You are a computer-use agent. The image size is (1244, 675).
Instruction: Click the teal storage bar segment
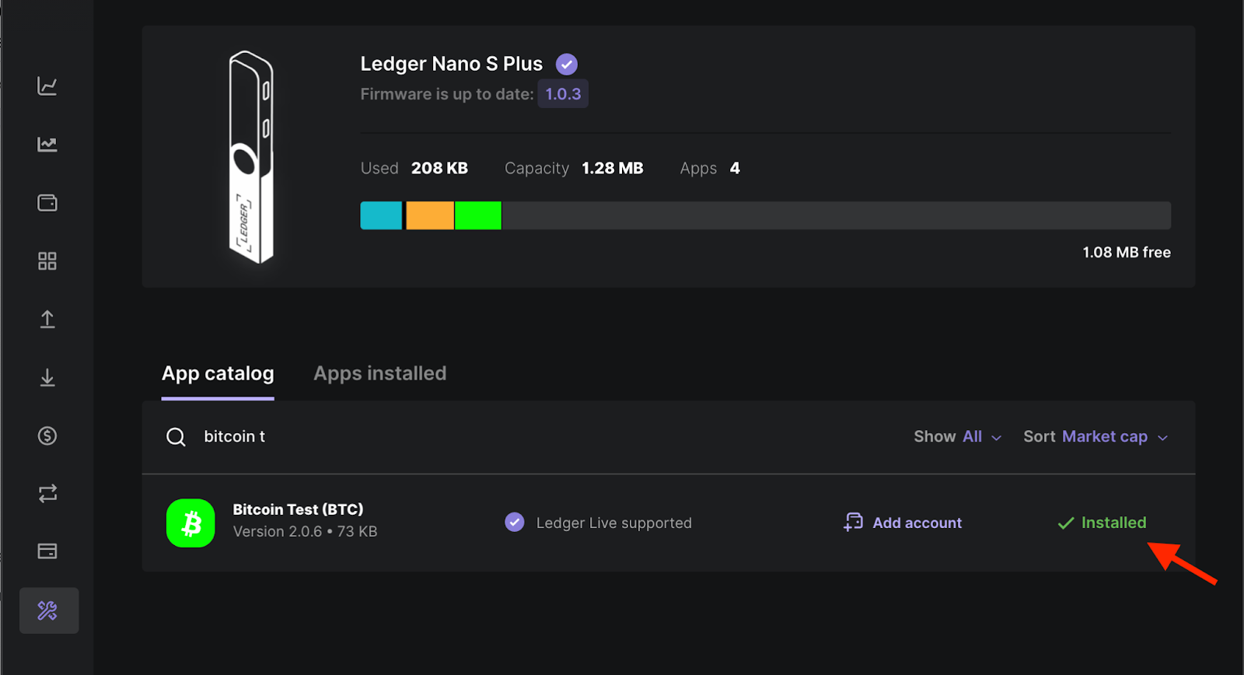[381, 215]
